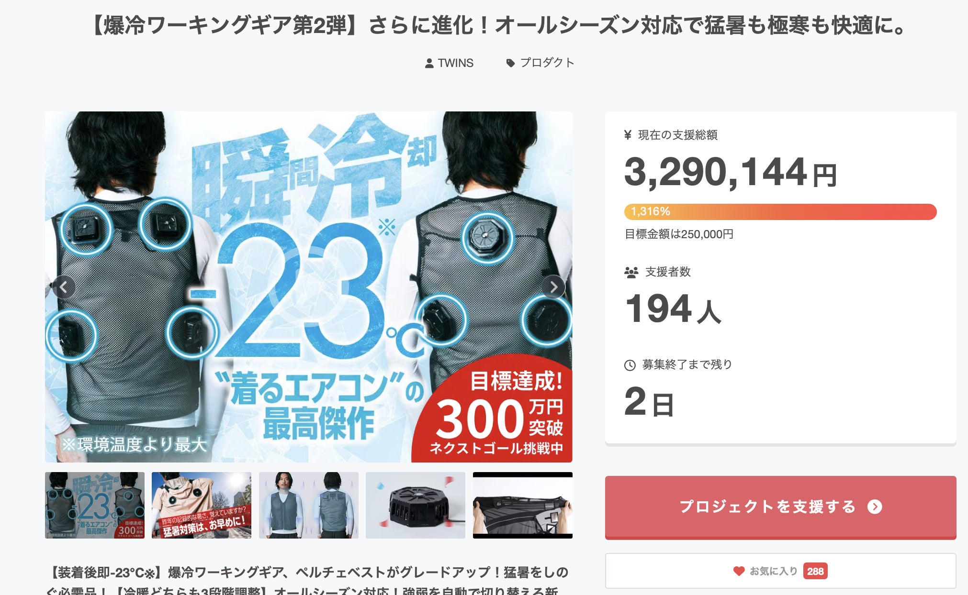Click the heart favorite icon
This screenshot has height=595, width=968.
point(739,571)
